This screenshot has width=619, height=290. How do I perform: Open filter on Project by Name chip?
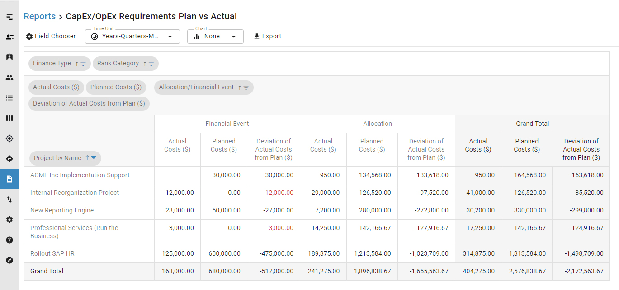(x=94, y=158)
